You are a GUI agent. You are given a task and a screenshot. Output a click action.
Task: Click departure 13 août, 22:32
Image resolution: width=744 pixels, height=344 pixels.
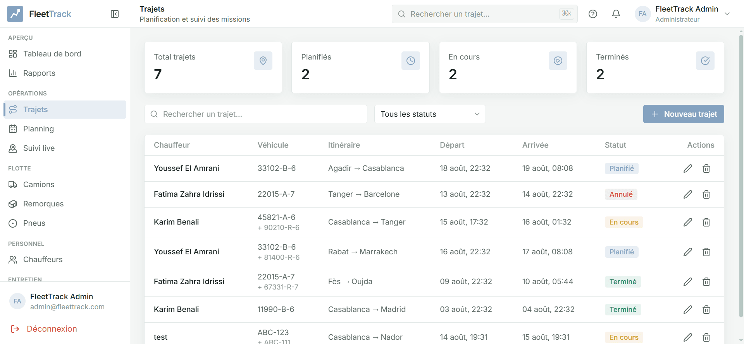[x=465, y=194]
